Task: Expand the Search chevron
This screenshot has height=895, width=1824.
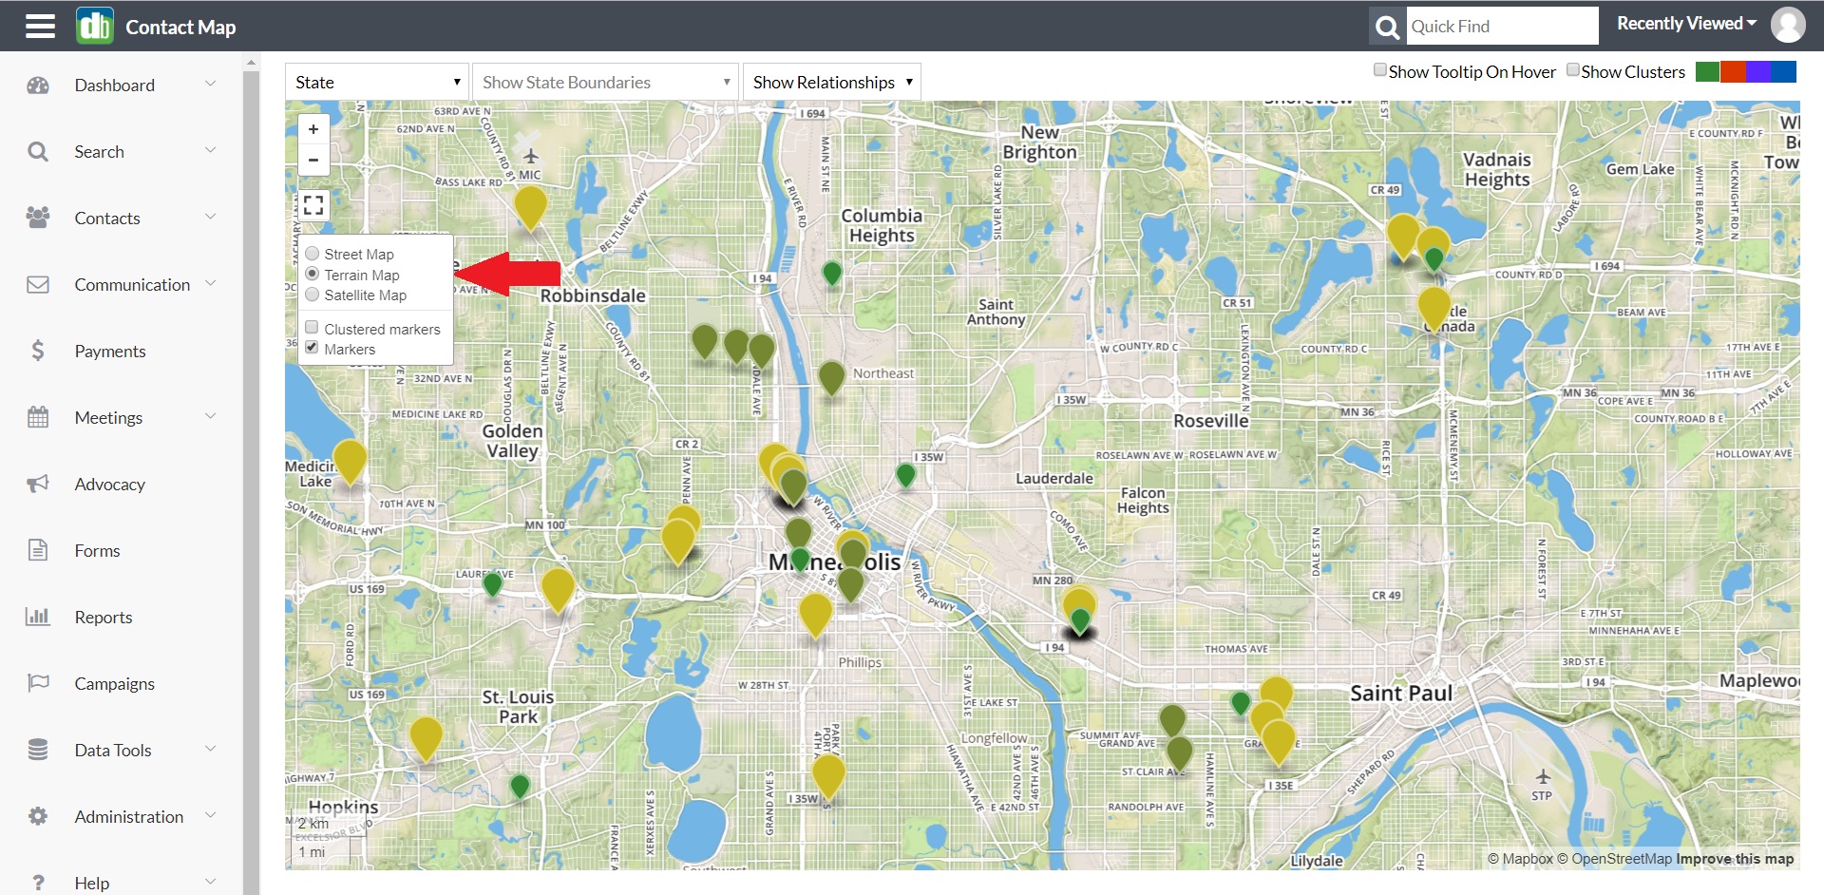Action: pyautogui.click(x=211, y=150)
